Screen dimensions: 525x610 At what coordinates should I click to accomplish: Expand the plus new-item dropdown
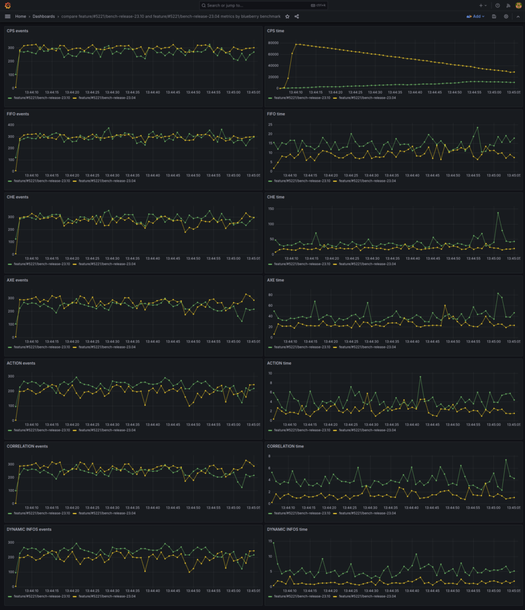pos(483,5)
